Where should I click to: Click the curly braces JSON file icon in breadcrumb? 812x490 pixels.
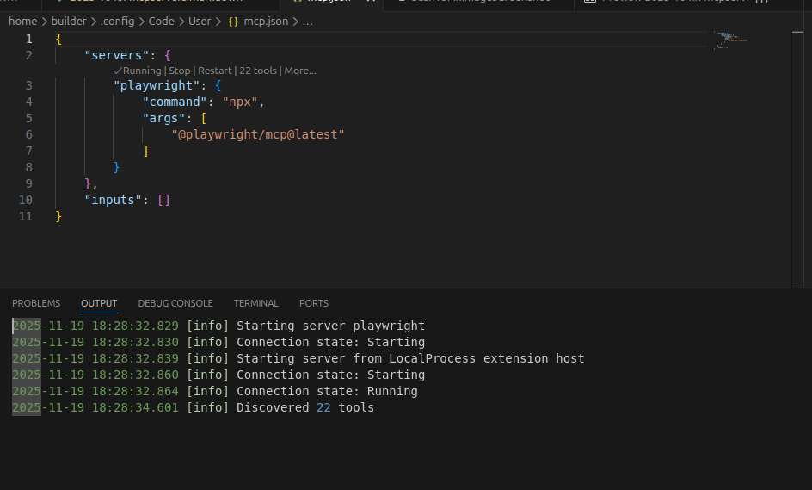[x=233, y=21]
